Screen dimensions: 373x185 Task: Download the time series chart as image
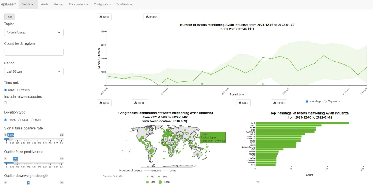click(x=151, y=17)
